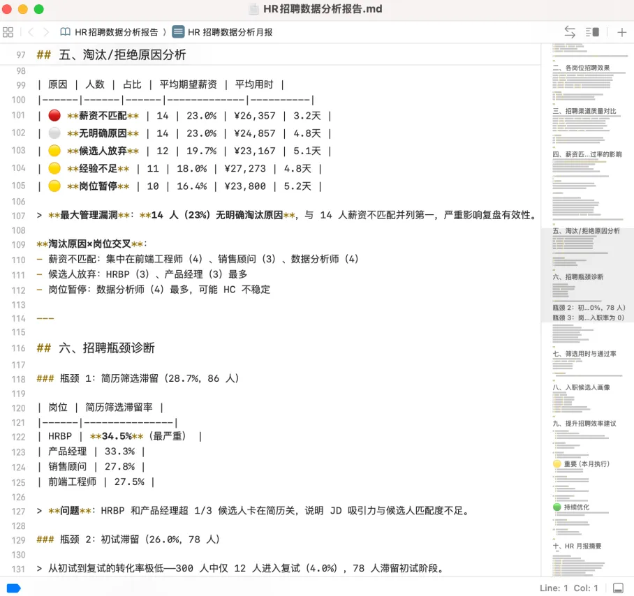Click the 19.7% cell
634x596 pixels.
point(201,151)
